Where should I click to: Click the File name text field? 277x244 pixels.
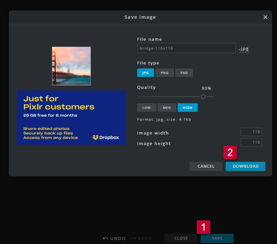186,48
